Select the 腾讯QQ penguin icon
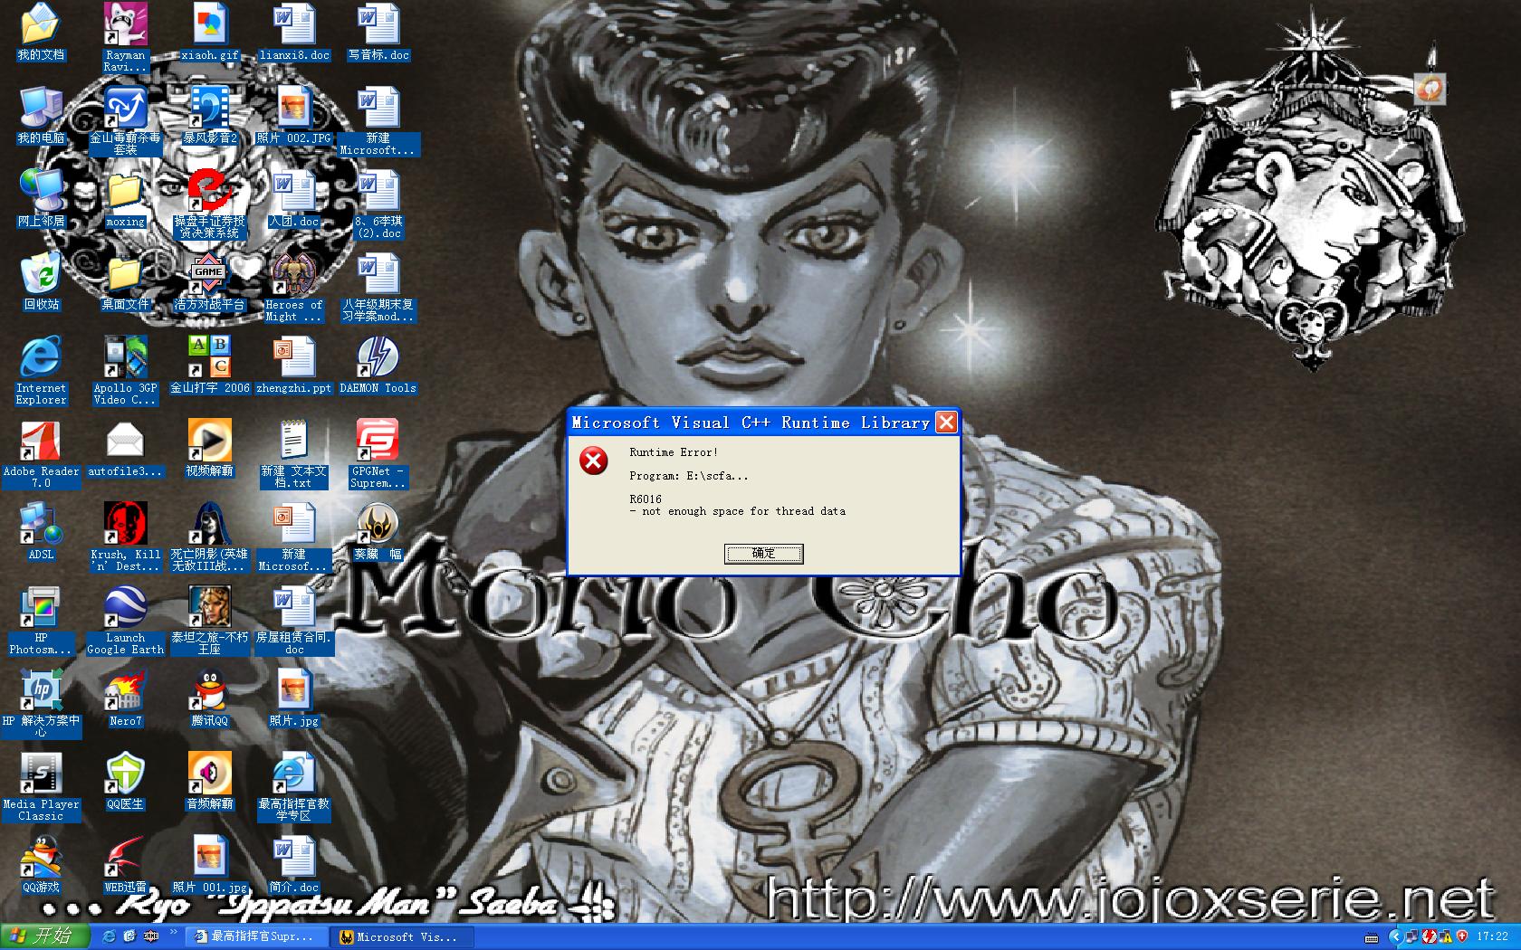Image resolution: width=1521 pixels, height=950 pixels. point(209,698)
